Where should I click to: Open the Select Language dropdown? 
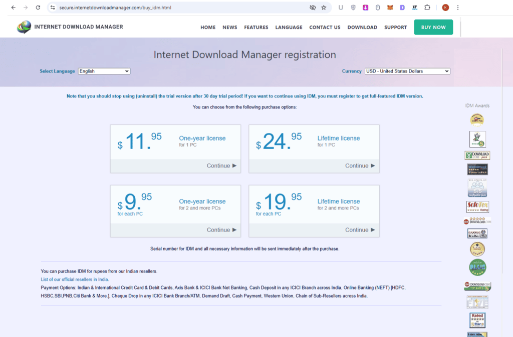104,71
